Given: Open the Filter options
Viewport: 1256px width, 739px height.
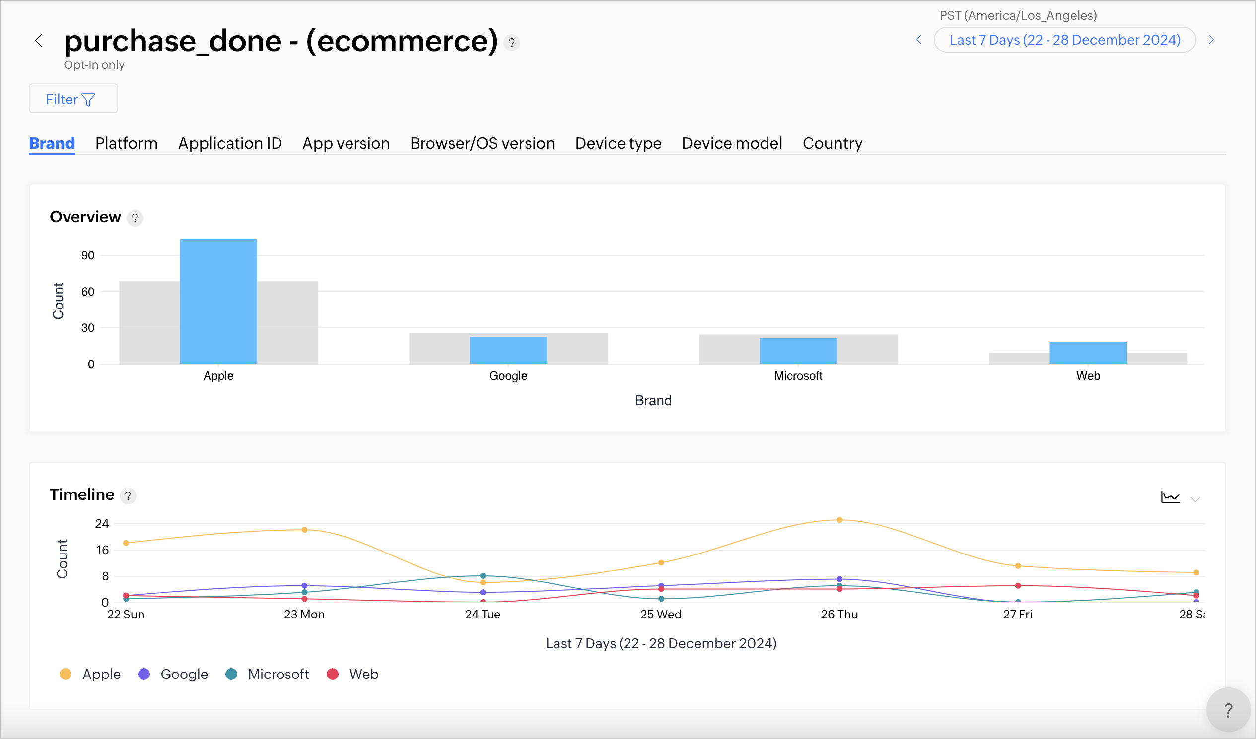Looking at the screenshot, I should coord(73,99).
